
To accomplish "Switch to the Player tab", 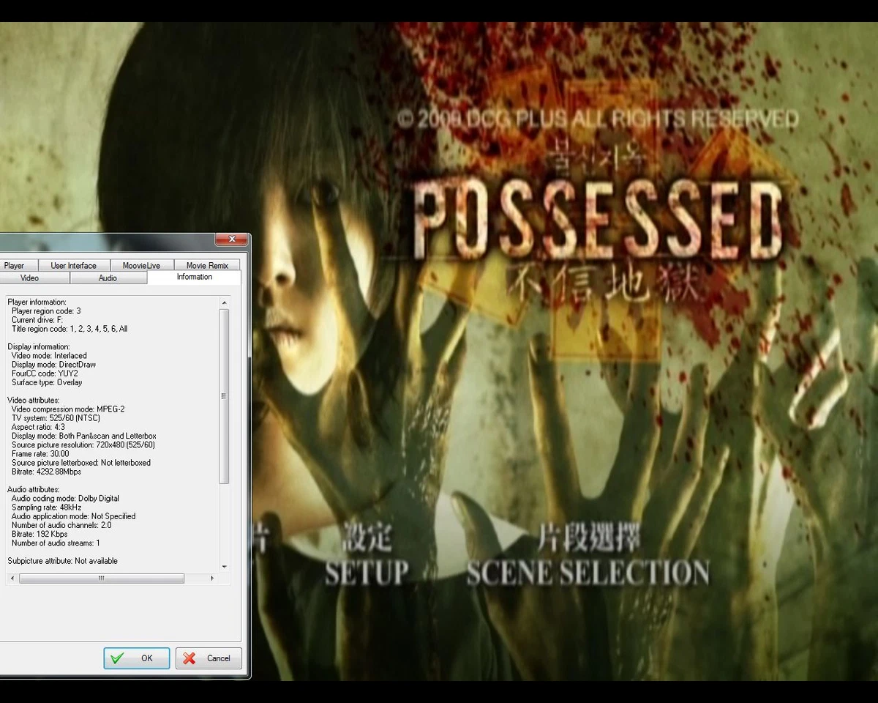I will click(15, 265).
